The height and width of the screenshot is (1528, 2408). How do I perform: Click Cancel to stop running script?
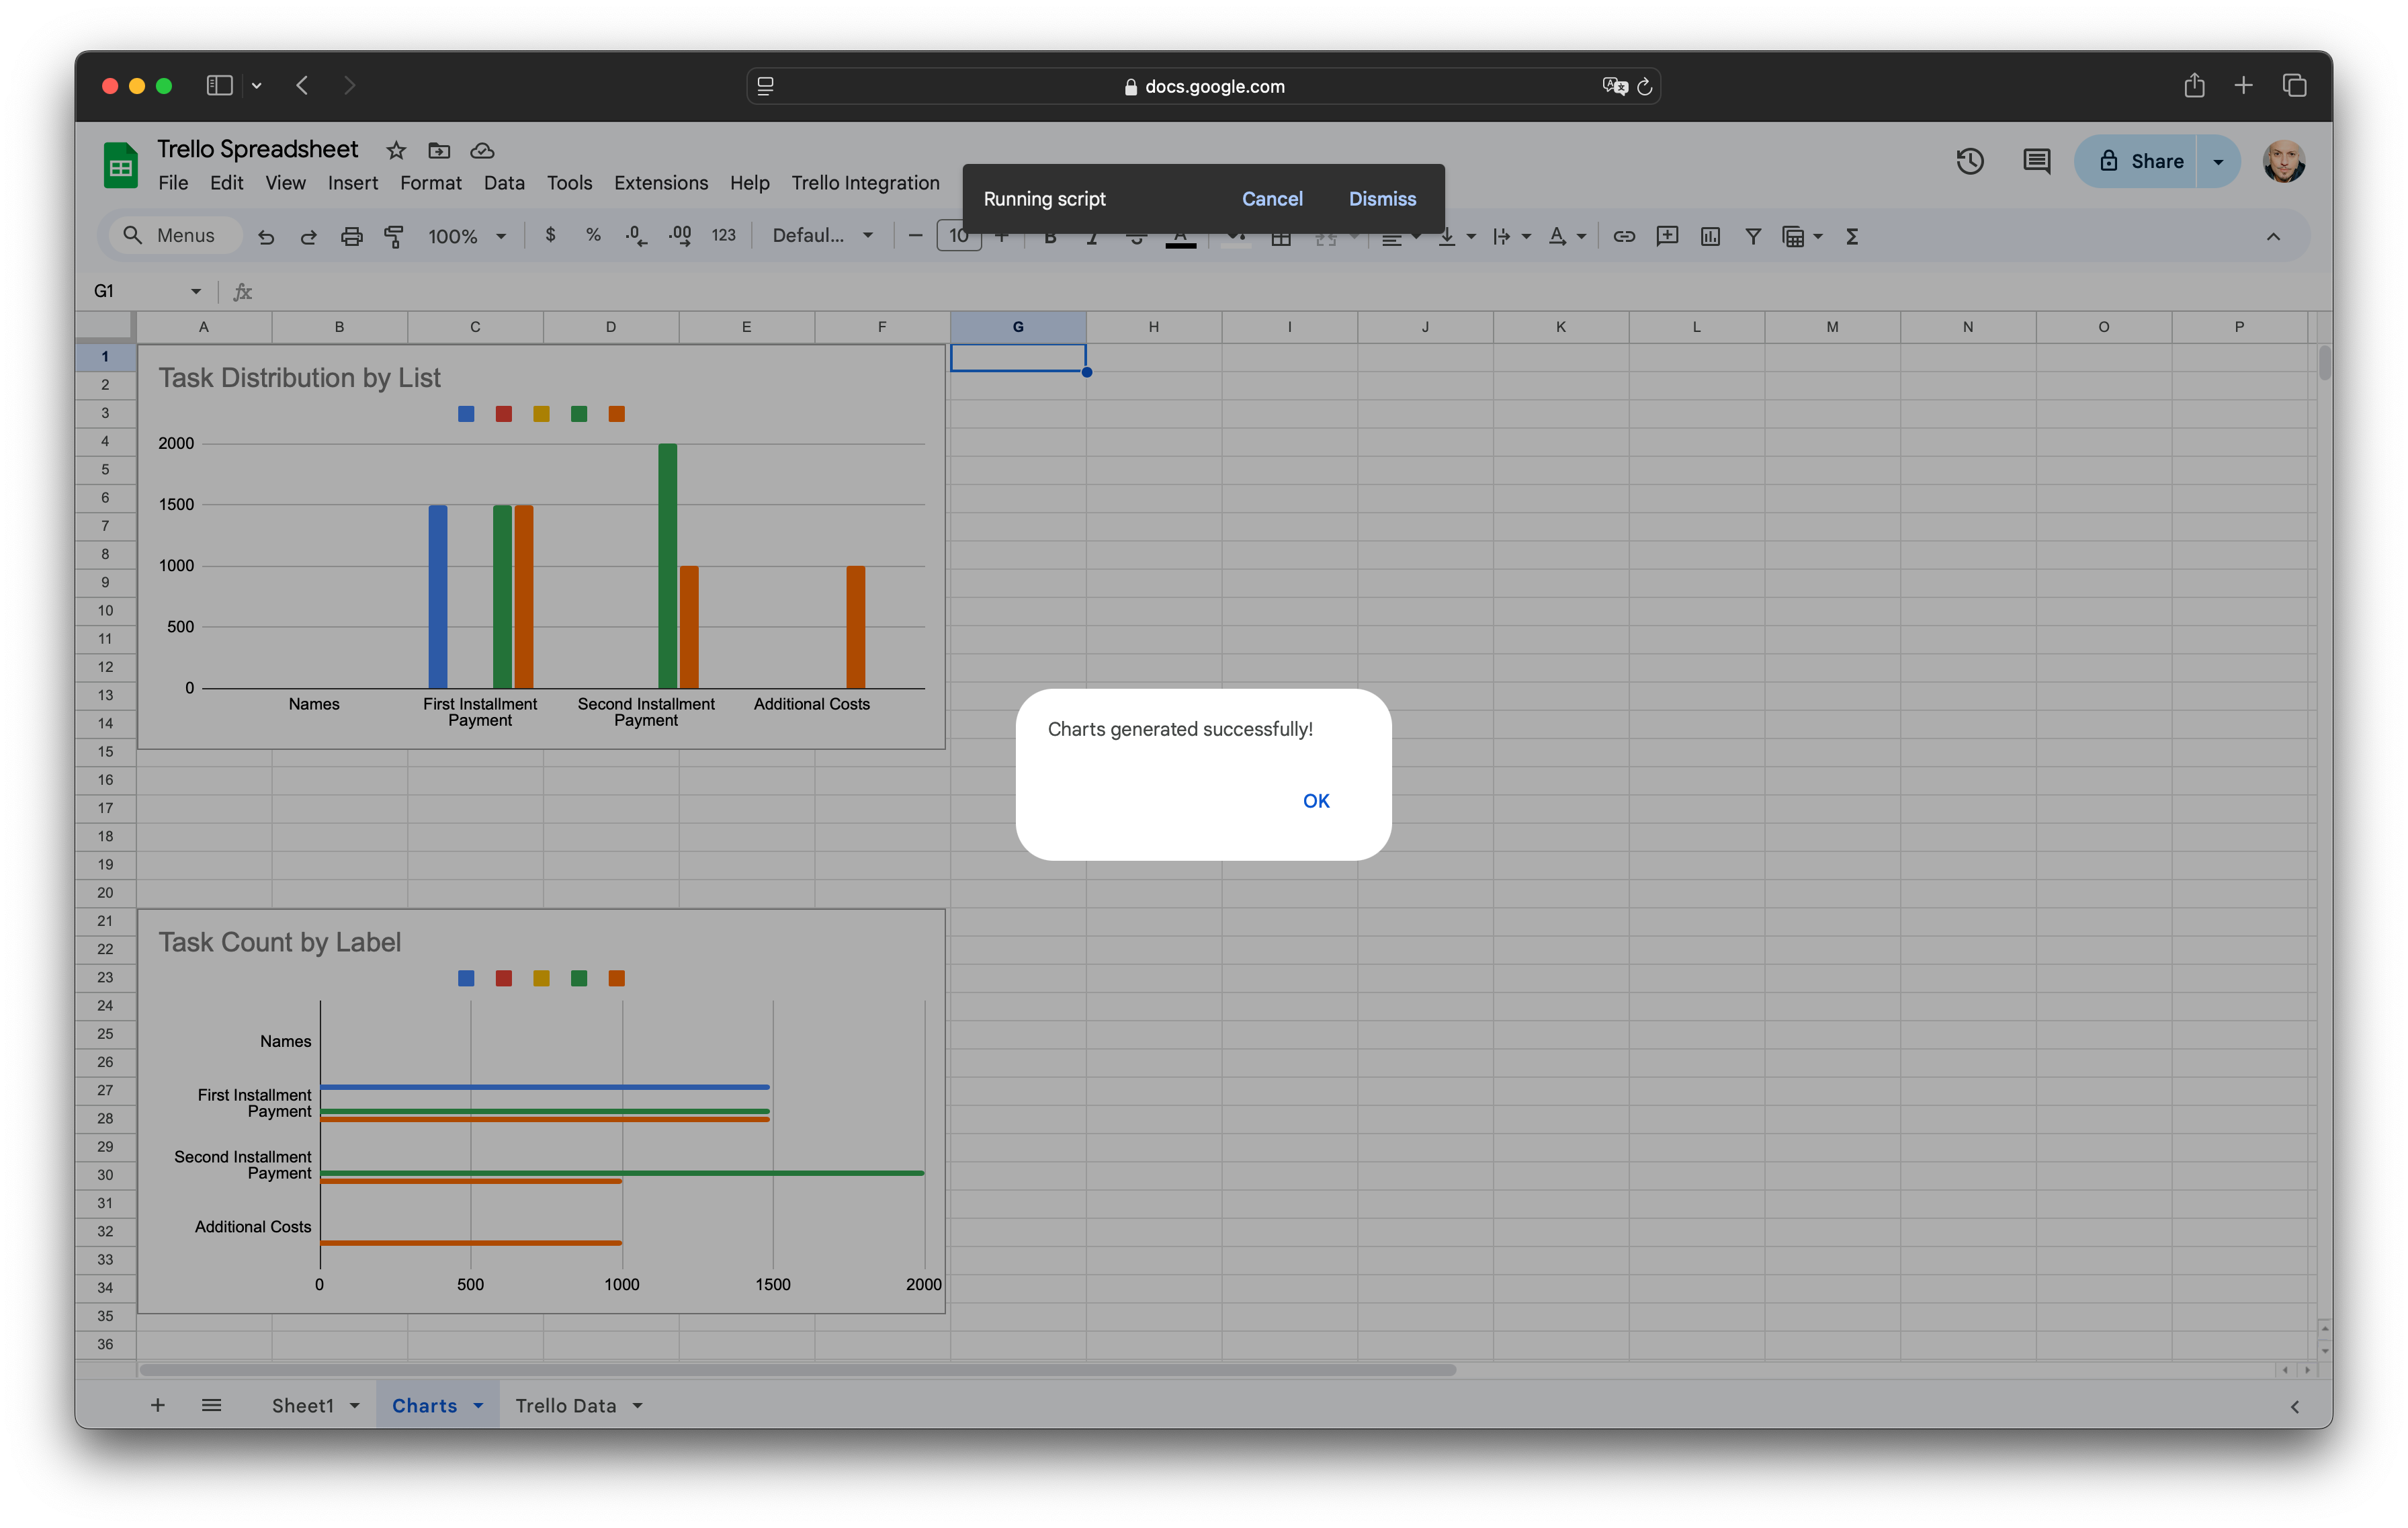pos(1271,196)
